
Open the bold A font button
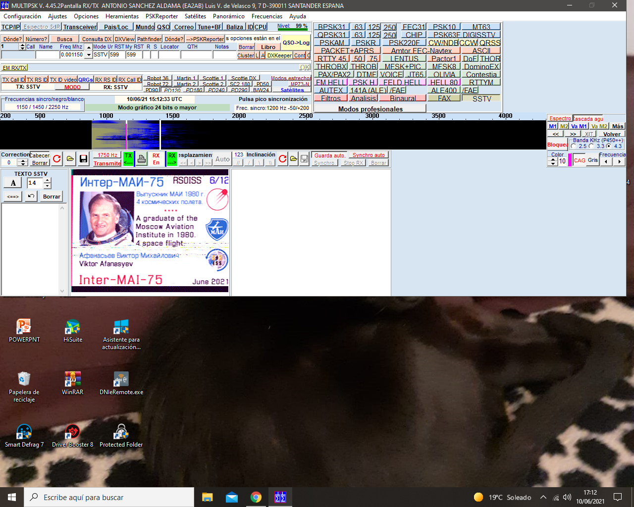13,183
